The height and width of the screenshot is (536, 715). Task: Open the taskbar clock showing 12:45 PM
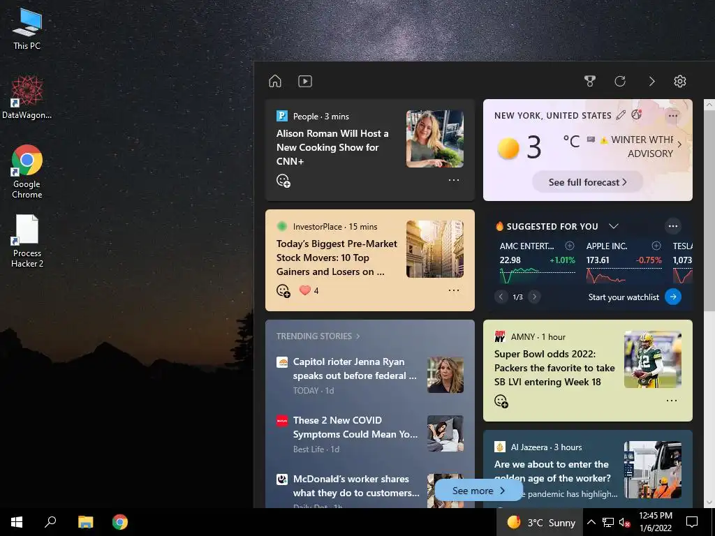tap(655, 522)
